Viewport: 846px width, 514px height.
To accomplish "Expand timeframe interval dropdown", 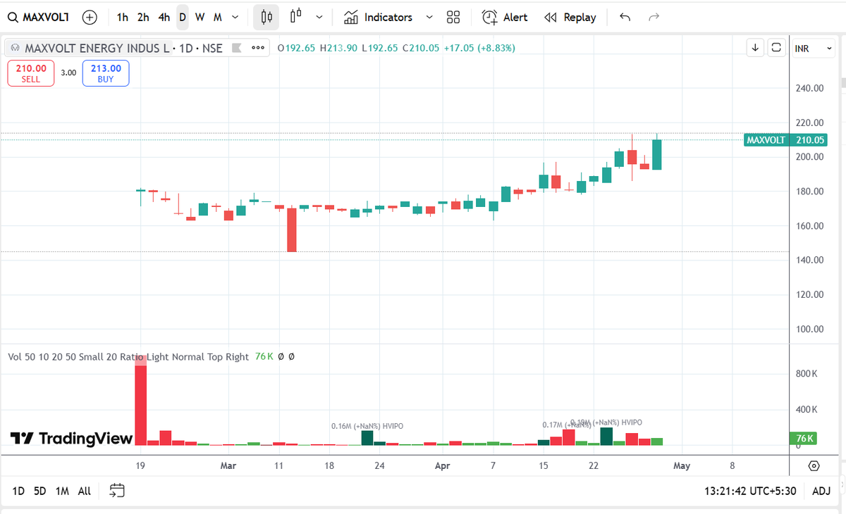I will tap(235, 17).
